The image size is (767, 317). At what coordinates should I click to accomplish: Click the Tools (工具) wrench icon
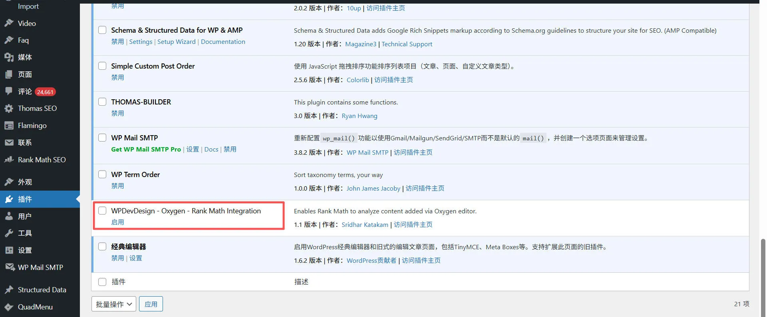point(9,233)
